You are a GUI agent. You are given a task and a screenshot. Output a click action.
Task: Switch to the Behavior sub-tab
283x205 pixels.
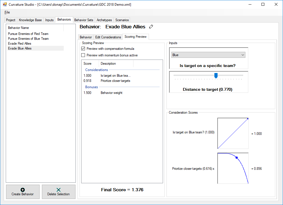coord(86,37)
